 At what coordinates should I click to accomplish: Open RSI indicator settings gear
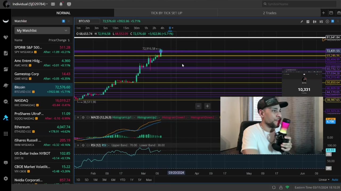pos(83,145)
